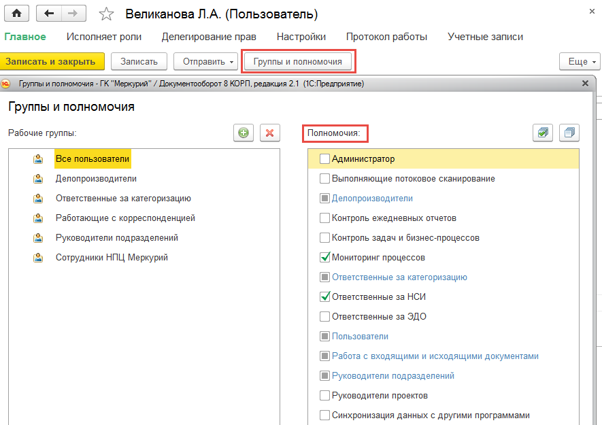This screenshot has width=602, height=425.
Task: Go to the home page icon
Action: coord(17,14)
